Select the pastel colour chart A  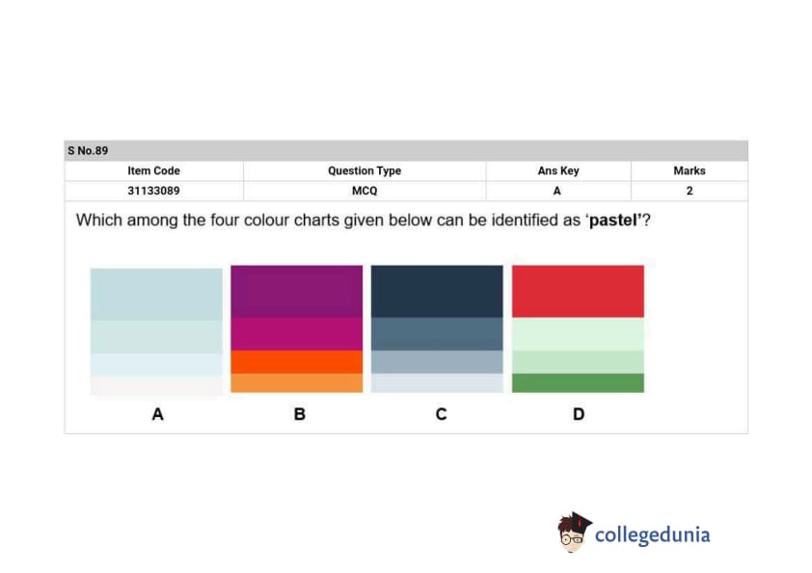(156, 330)
